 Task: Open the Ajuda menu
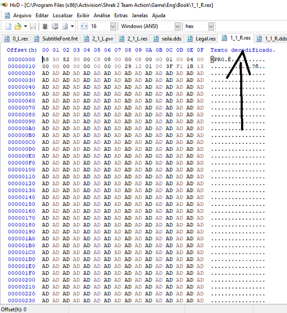[x=159, y=15]
